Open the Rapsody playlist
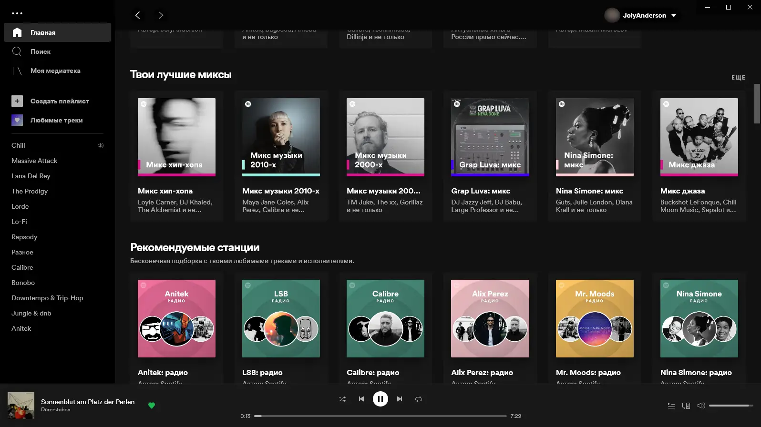Screen dimensions: 761x427 24,237
